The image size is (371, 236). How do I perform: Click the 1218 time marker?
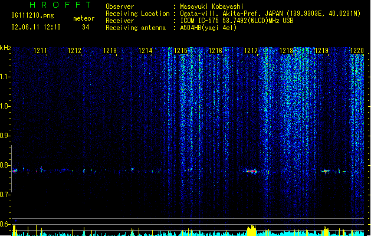286,50
